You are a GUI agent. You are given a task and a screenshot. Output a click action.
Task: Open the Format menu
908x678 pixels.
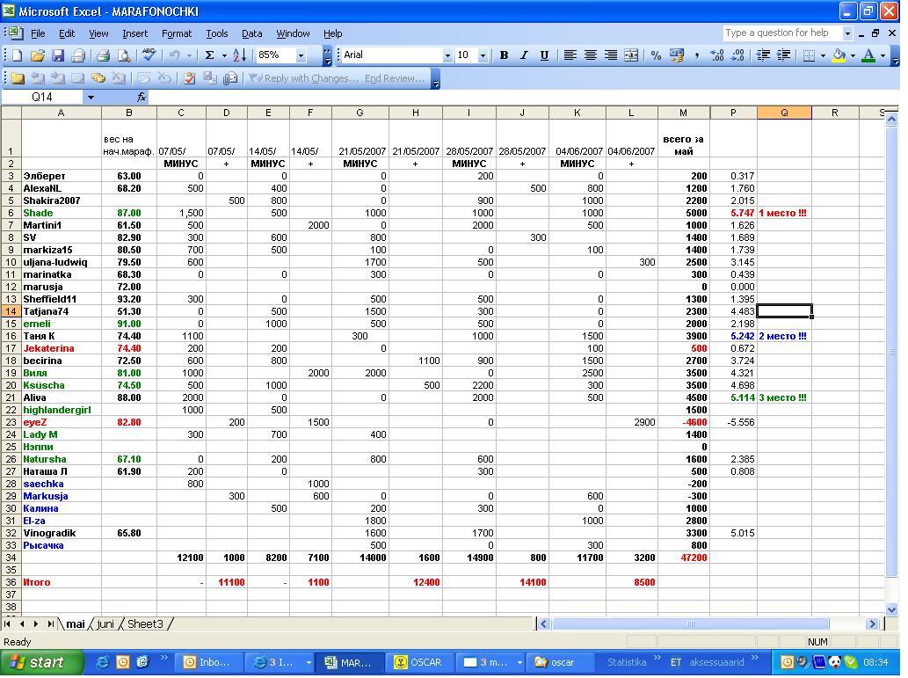(177, 33)
